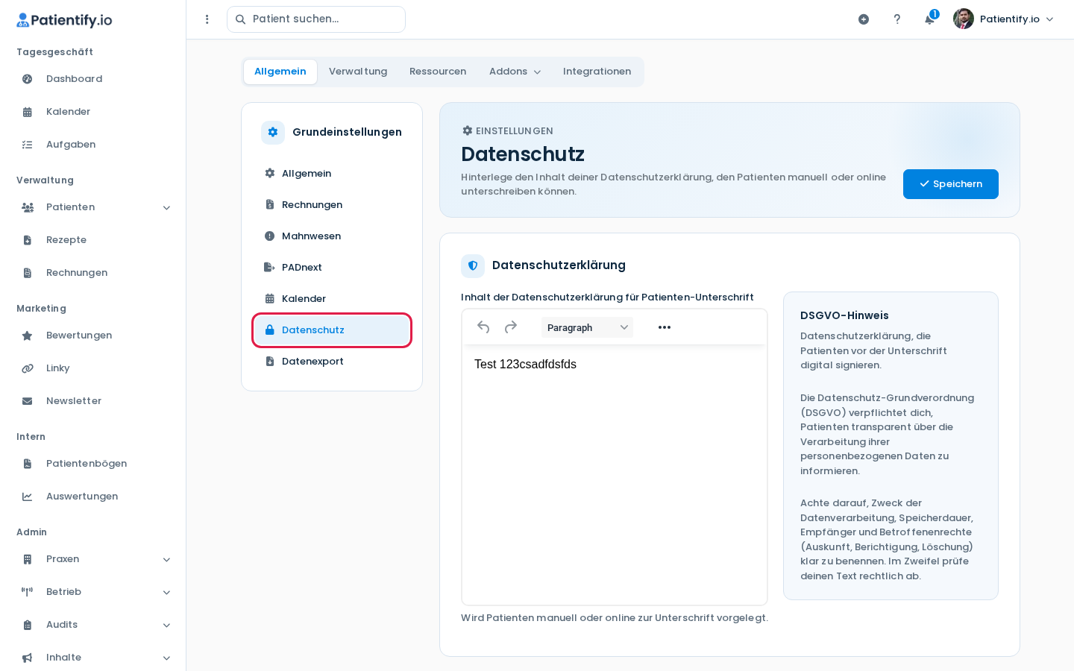The width and height of the screenshot is (1074, 671).
Task: Click into the Datenschutzerklärung text editor
Action: pyautogui.click(x=615, y=475)
